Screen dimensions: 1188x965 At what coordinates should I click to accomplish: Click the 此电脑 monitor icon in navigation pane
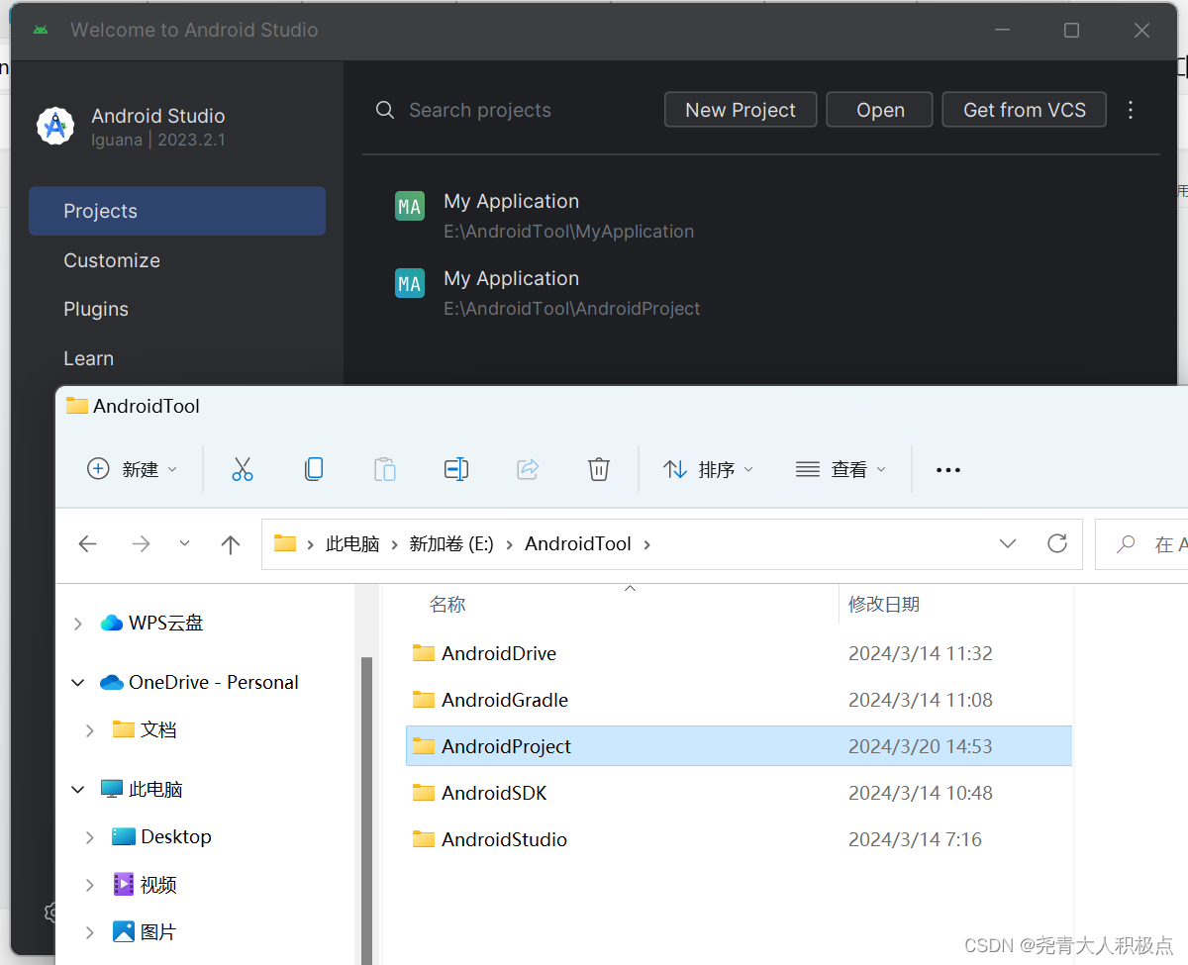pos(112,789)
